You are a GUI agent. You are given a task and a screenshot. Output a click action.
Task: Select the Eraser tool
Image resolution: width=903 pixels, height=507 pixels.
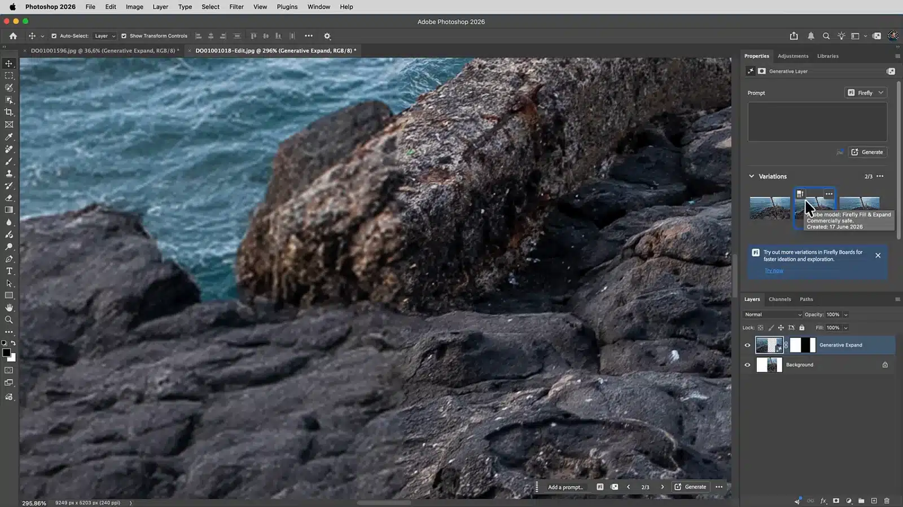coord(9,198)
